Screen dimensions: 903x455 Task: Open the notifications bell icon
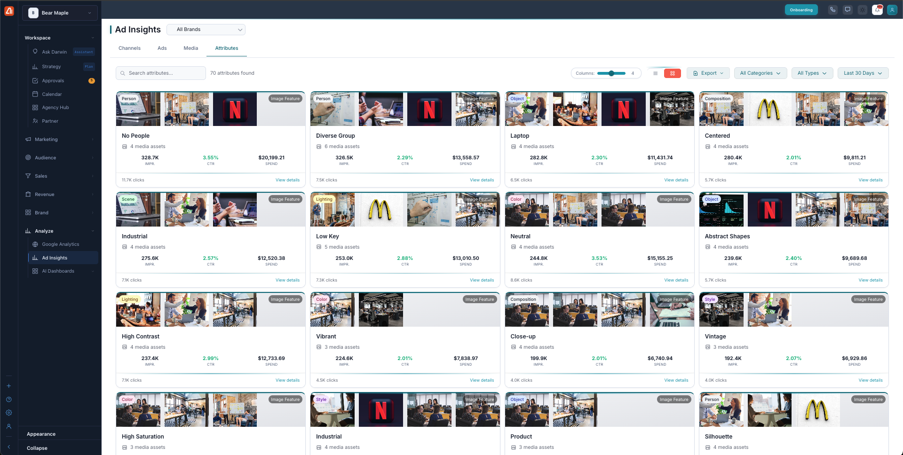(877, 10)
